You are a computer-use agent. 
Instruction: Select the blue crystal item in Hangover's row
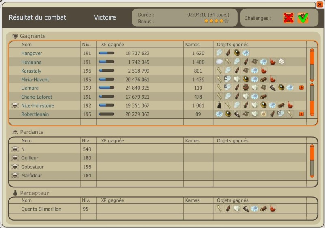pos(246,53)
